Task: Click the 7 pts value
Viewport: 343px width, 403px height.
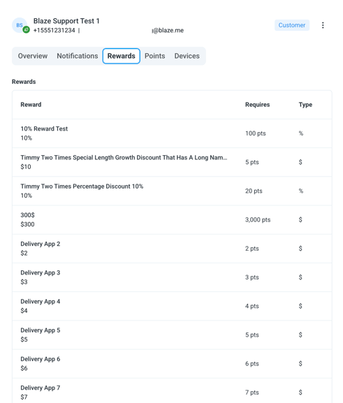Action: coord(251,393)
